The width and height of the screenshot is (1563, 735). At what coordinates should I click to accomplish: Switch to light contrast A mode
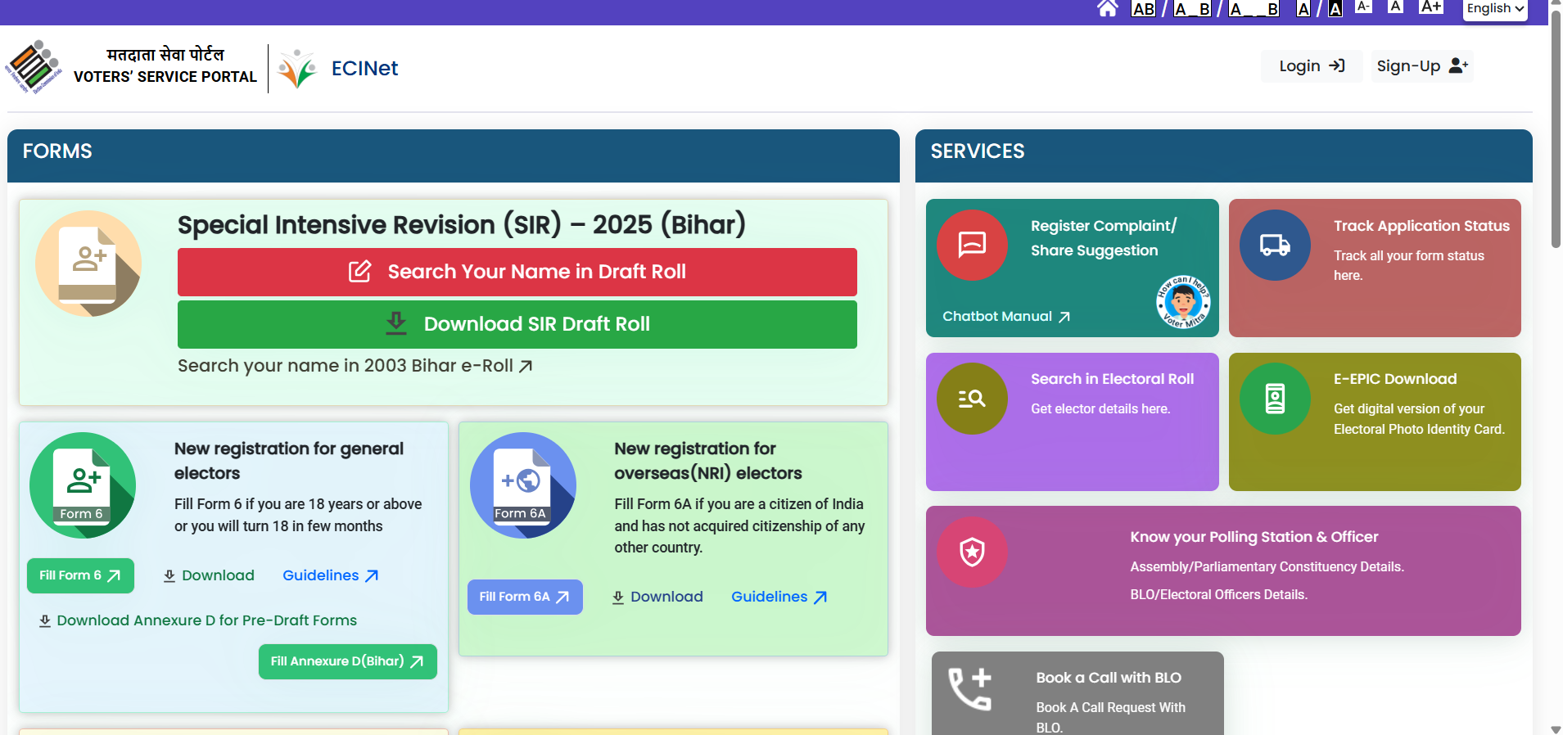(x=1303, y=9)
